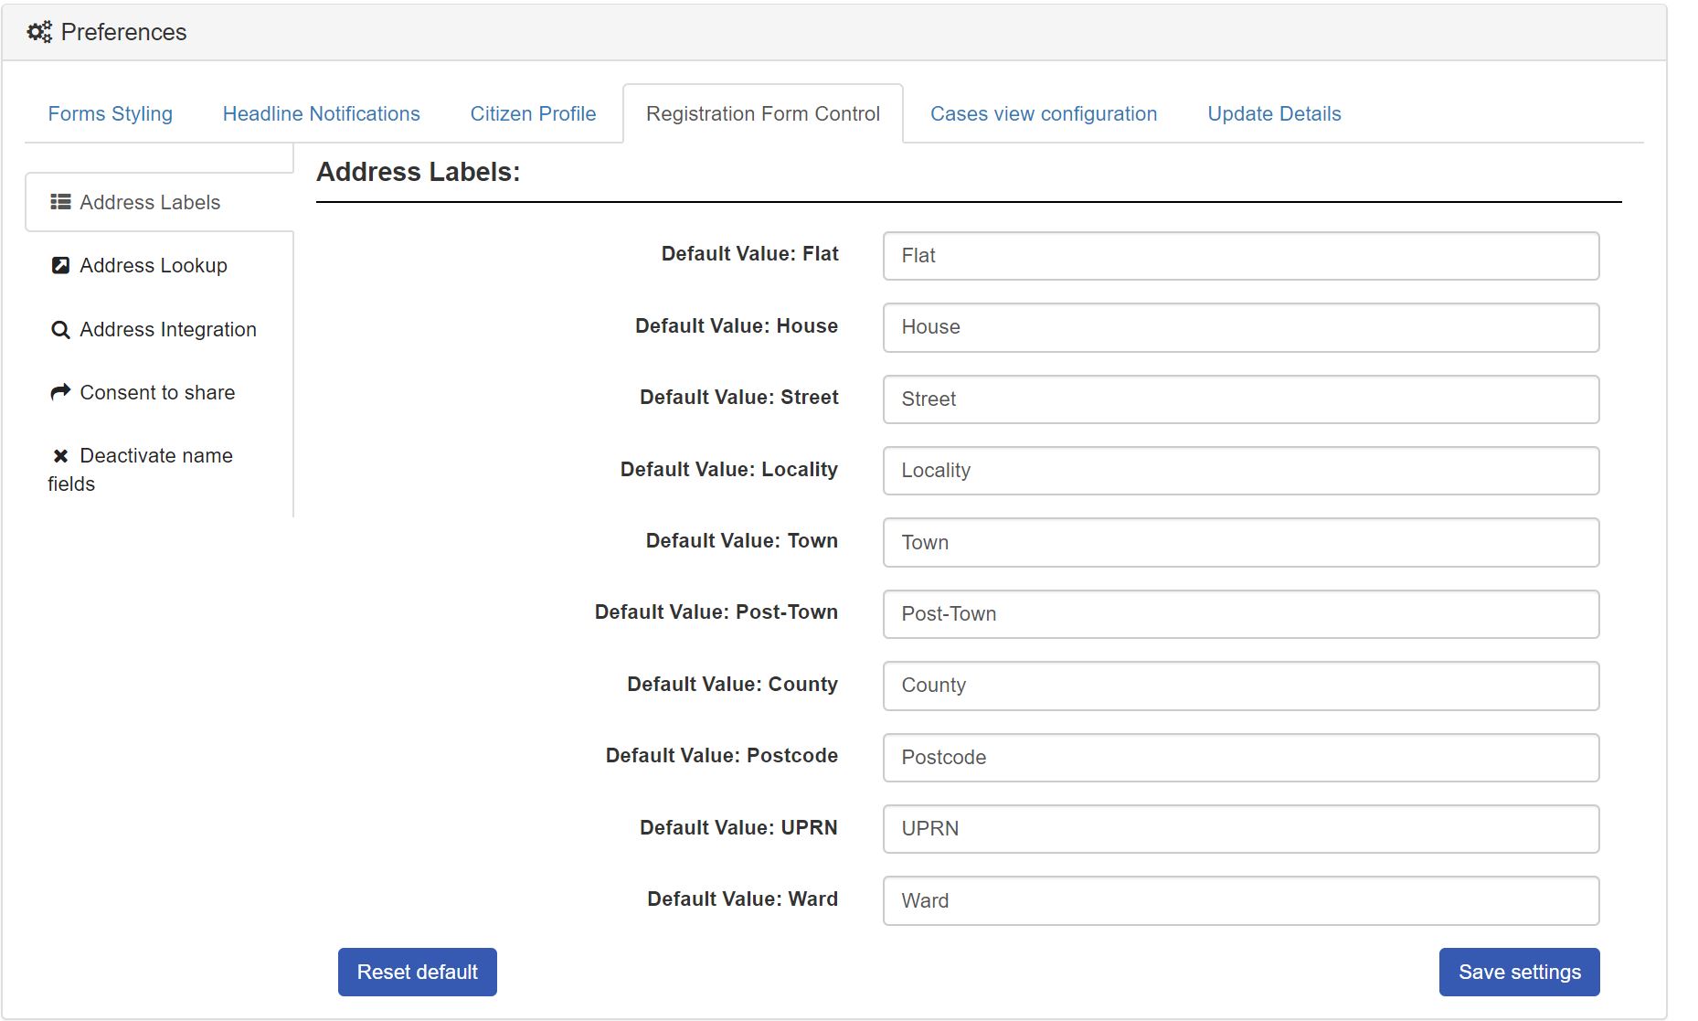
Task: Open the Address Lookup sidebar section
Action: click(153, 265)
